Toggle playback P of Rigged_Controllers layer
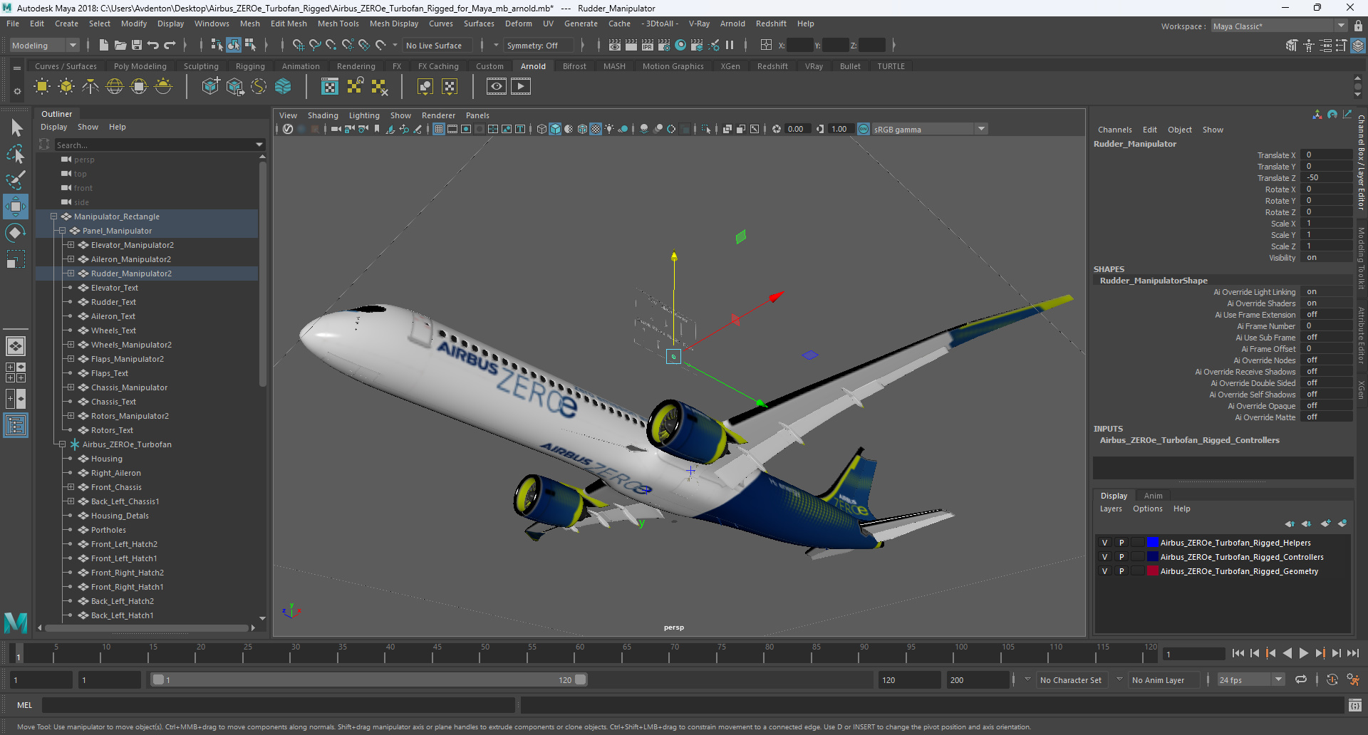 tap(1121, 557)
